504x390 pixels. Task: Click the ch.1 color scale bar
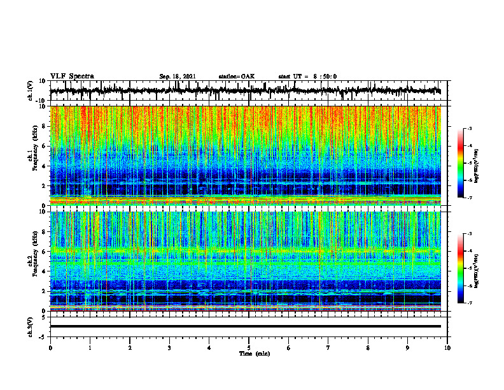(461, 163)
